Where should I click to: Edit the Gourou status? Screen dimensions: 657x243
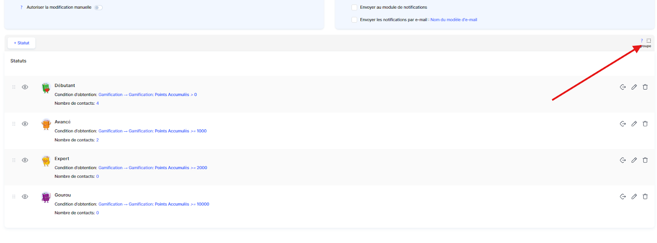coord(634,197)
